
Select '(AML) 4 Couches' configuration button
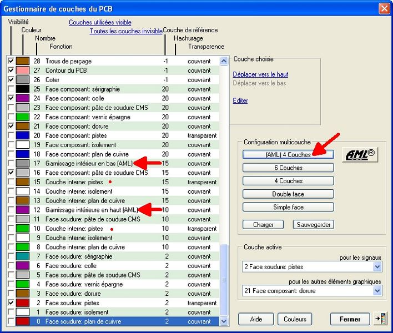point(288,155)
